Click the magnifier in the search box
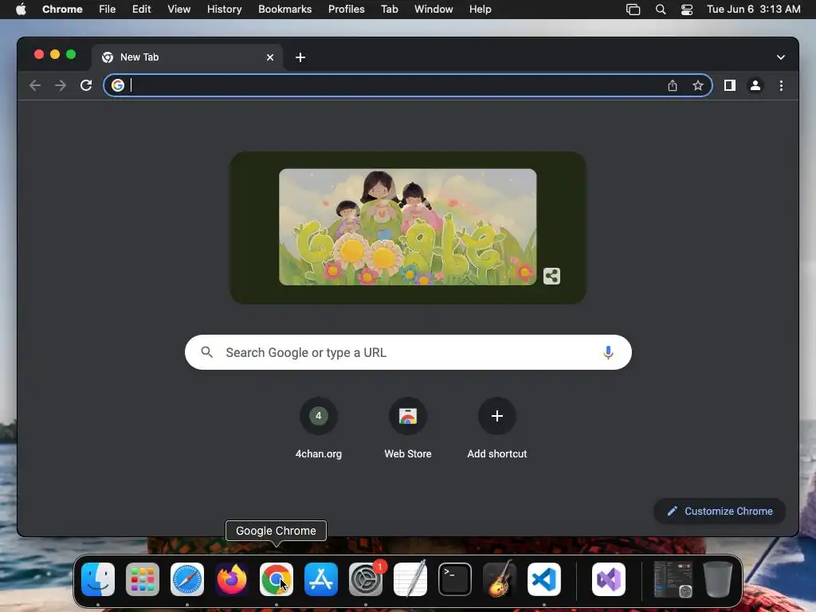Screen dimensions: 816x612 click(206, 352)
